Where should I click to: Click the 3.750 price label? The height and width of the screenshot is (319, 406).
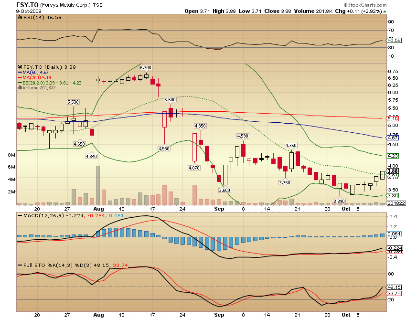(285, 183)
